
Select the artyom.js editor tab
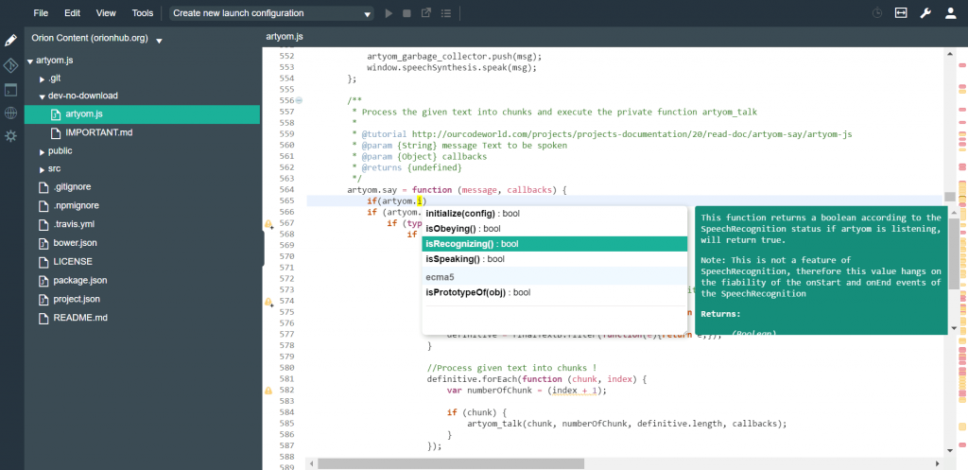click(285, 37)
